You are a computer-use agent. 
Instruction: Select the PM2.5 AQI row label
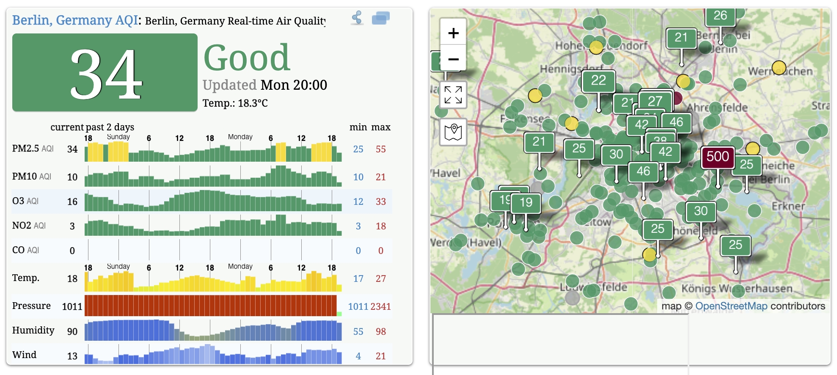point(33,149)
